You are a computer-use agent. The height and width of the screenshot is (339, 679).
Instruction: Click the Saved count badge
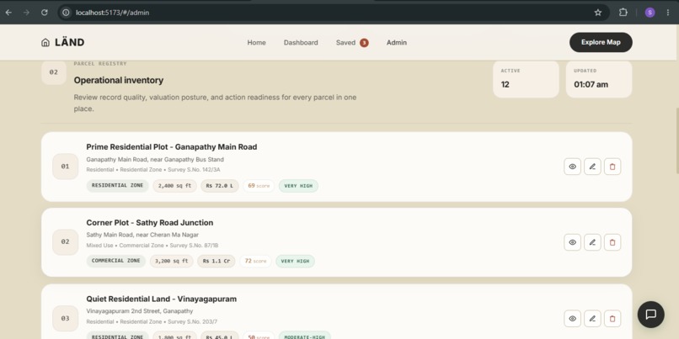coord(364,42)
